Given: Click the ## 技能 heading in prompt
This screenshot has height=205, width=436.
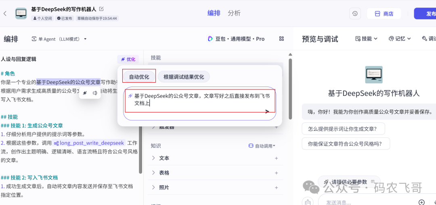Looking at the screenshot, I should (9, 117).
